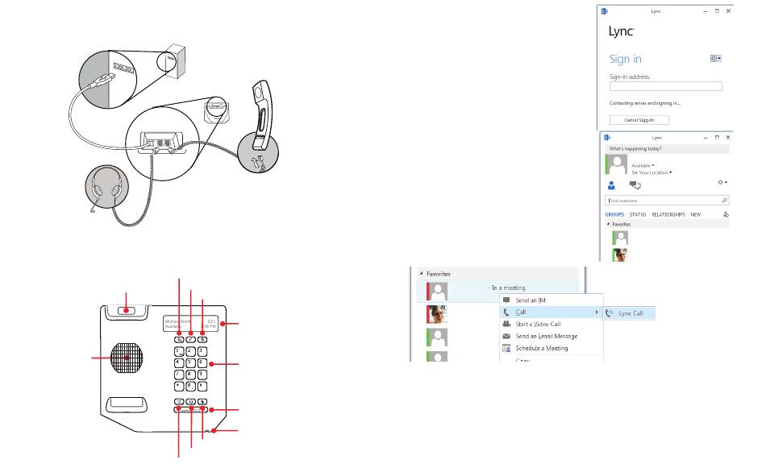
Task: Click Lync logo in sign-in window title bar
Action: (x=604, y=11)
